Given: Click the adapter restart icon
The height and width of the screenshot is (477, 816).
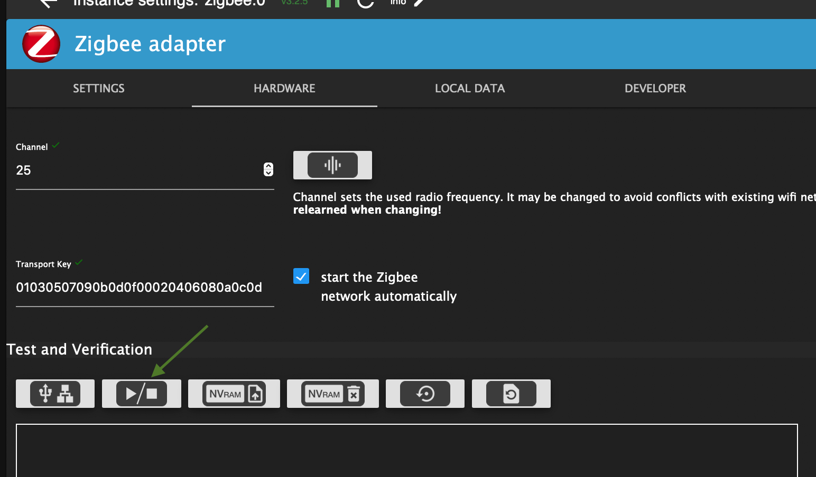Looking at the screenshot, I should pos(424,393).
